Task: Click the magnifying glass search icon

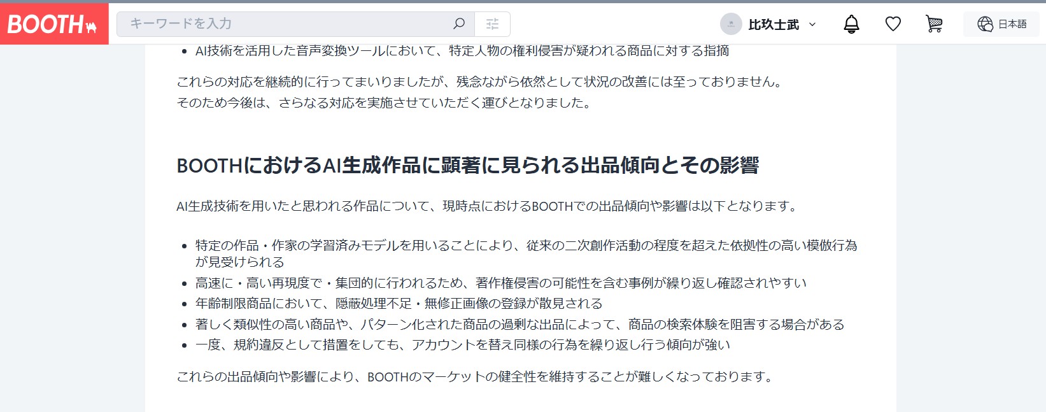Action: pyautogui.click(x=458, y=24)
